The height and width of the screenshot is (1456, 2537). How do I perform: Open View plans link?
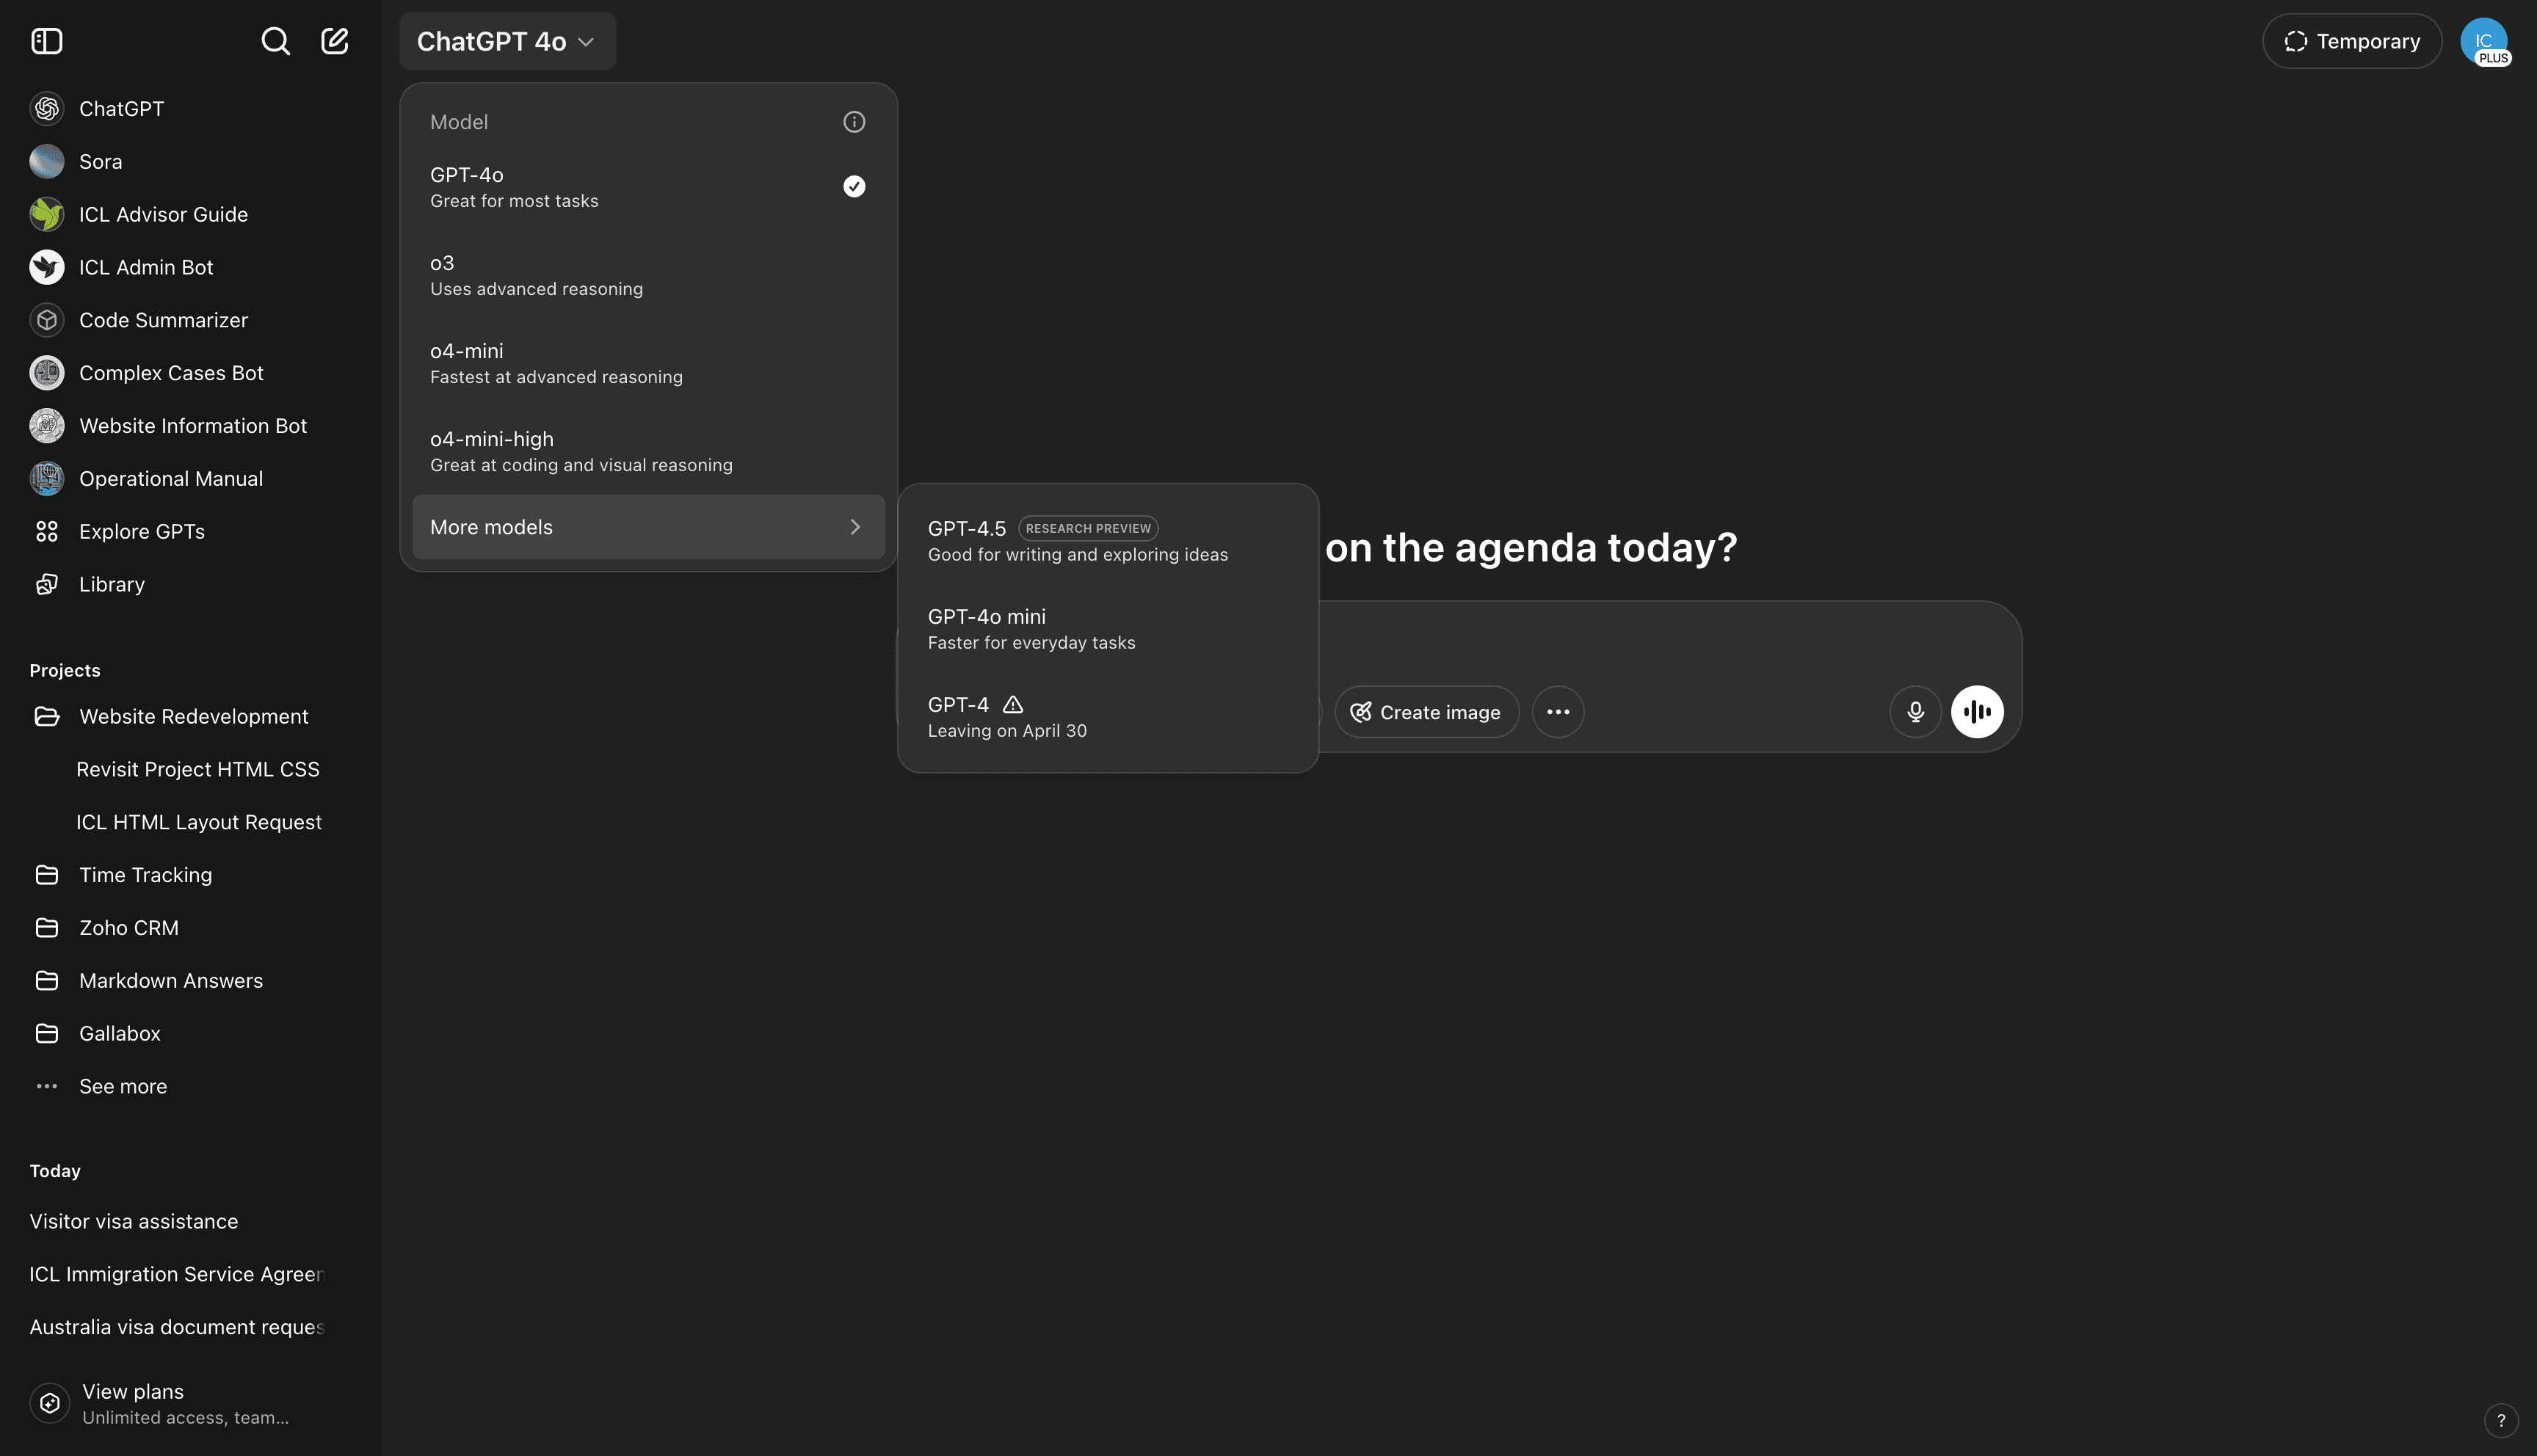190,1404
